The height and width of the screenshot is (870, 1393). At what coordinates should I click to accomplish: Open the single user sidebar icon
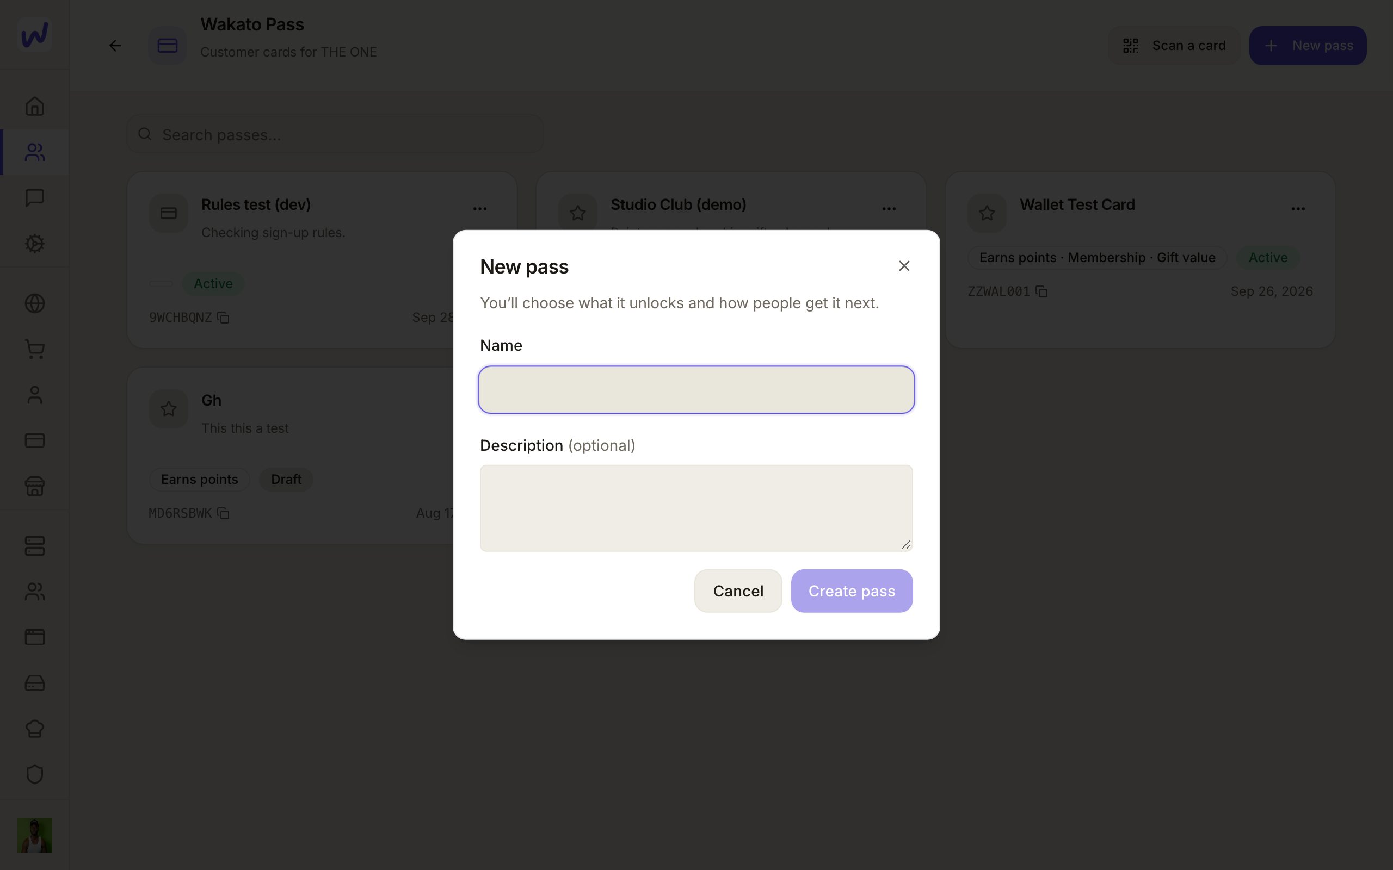tap(34, 395)
